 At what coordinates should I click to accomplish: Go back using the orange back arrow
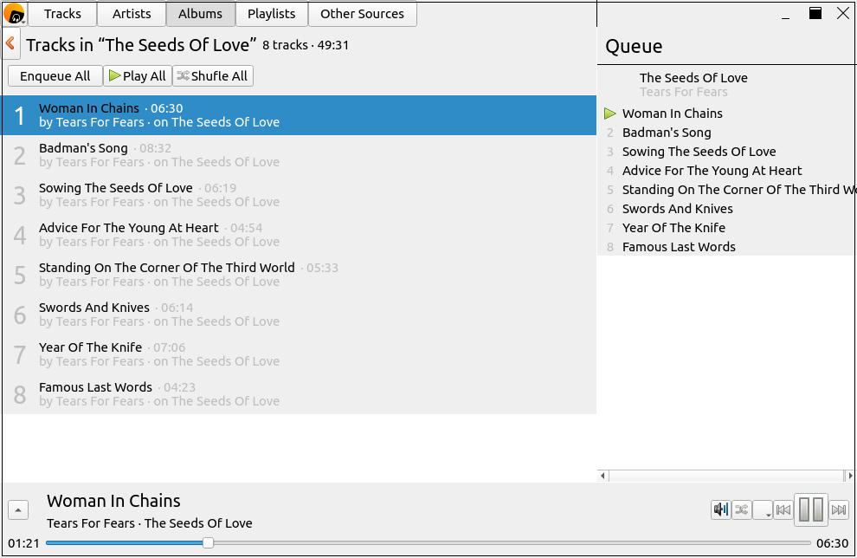pyautogui.click(x=10, y=44)
